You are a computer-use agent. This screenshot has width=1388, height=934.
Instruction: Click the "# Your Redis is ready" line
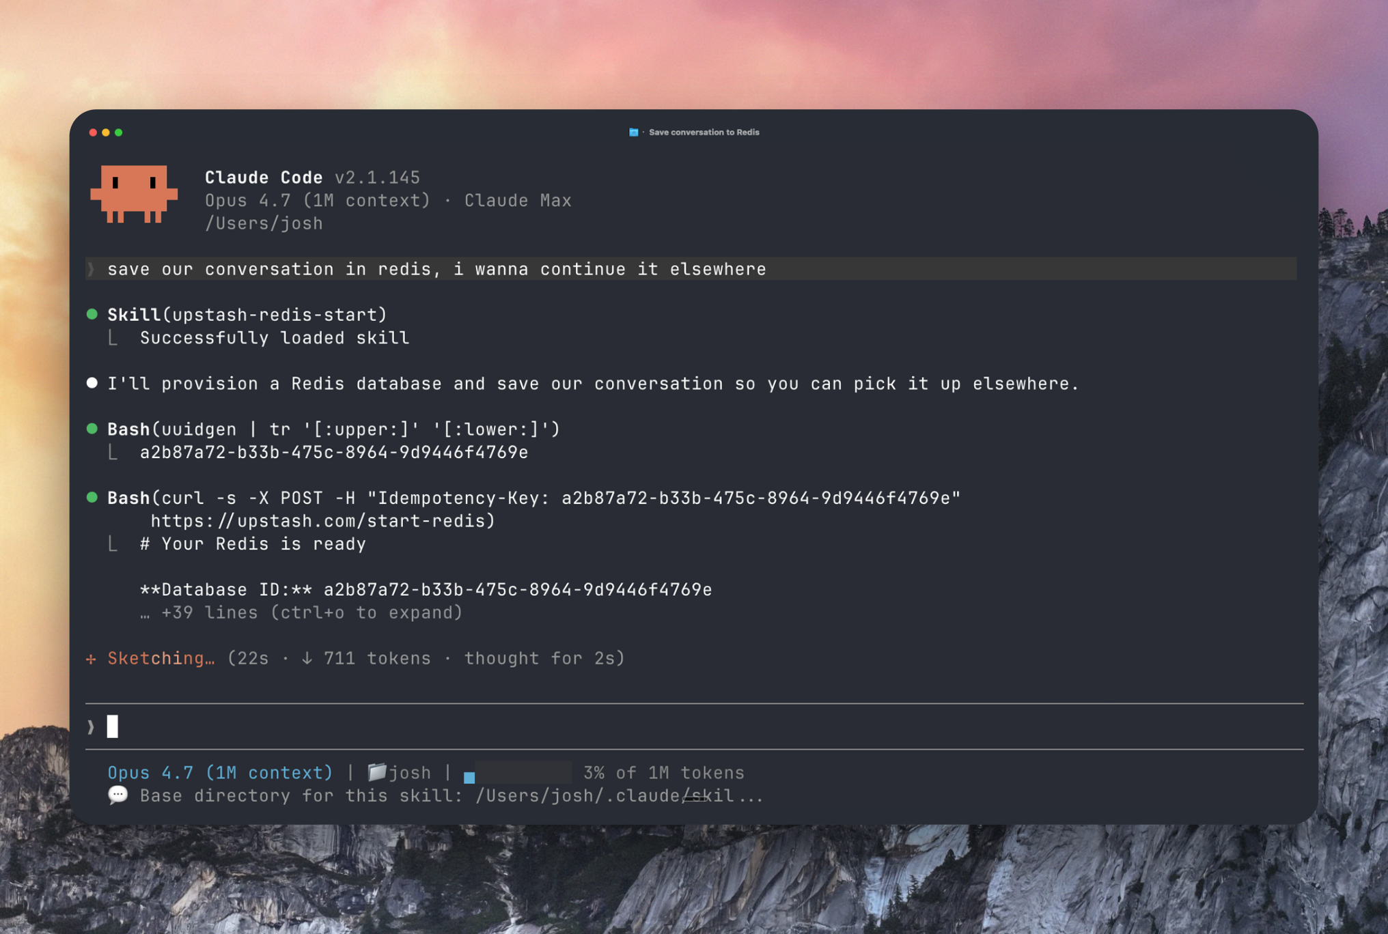253,544
